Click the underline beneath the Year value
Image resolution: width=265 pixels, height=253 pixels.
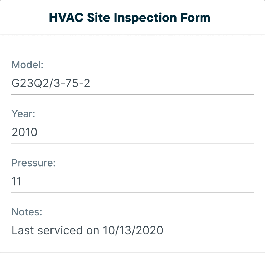click(132, 144)
